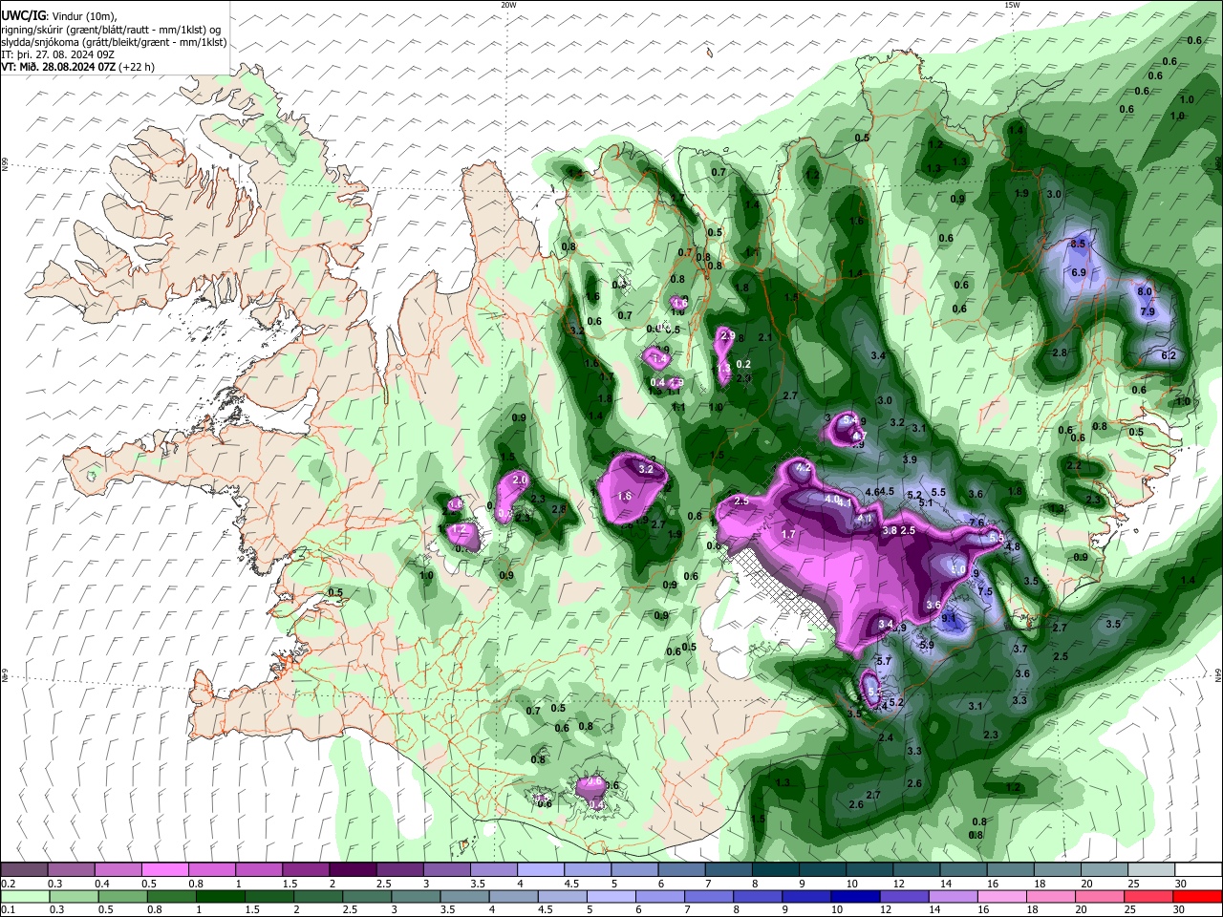Select the 6.9 precipitation value
The height and width of the screenshot is (917, 1223).
[1079, 272]
